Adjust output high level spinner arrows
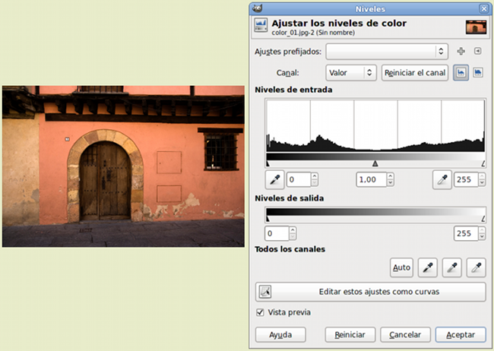This screenshot has width=494, height=351. point(482,233)
